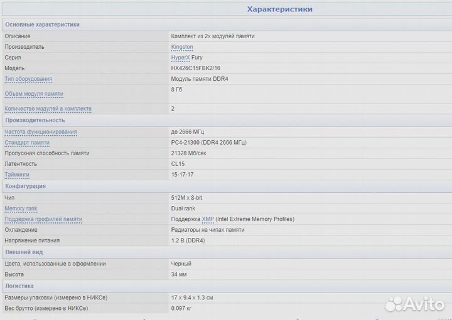Follow the HyperX series link
The width and height of the screenshot is (452, 320).
tap(180, 58)
